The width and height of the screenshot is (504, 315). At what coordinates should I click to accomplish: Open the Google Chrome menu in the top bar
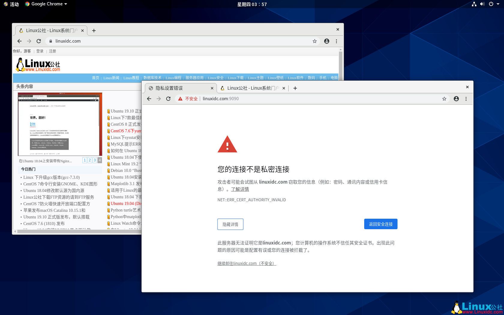click(45, 4)
